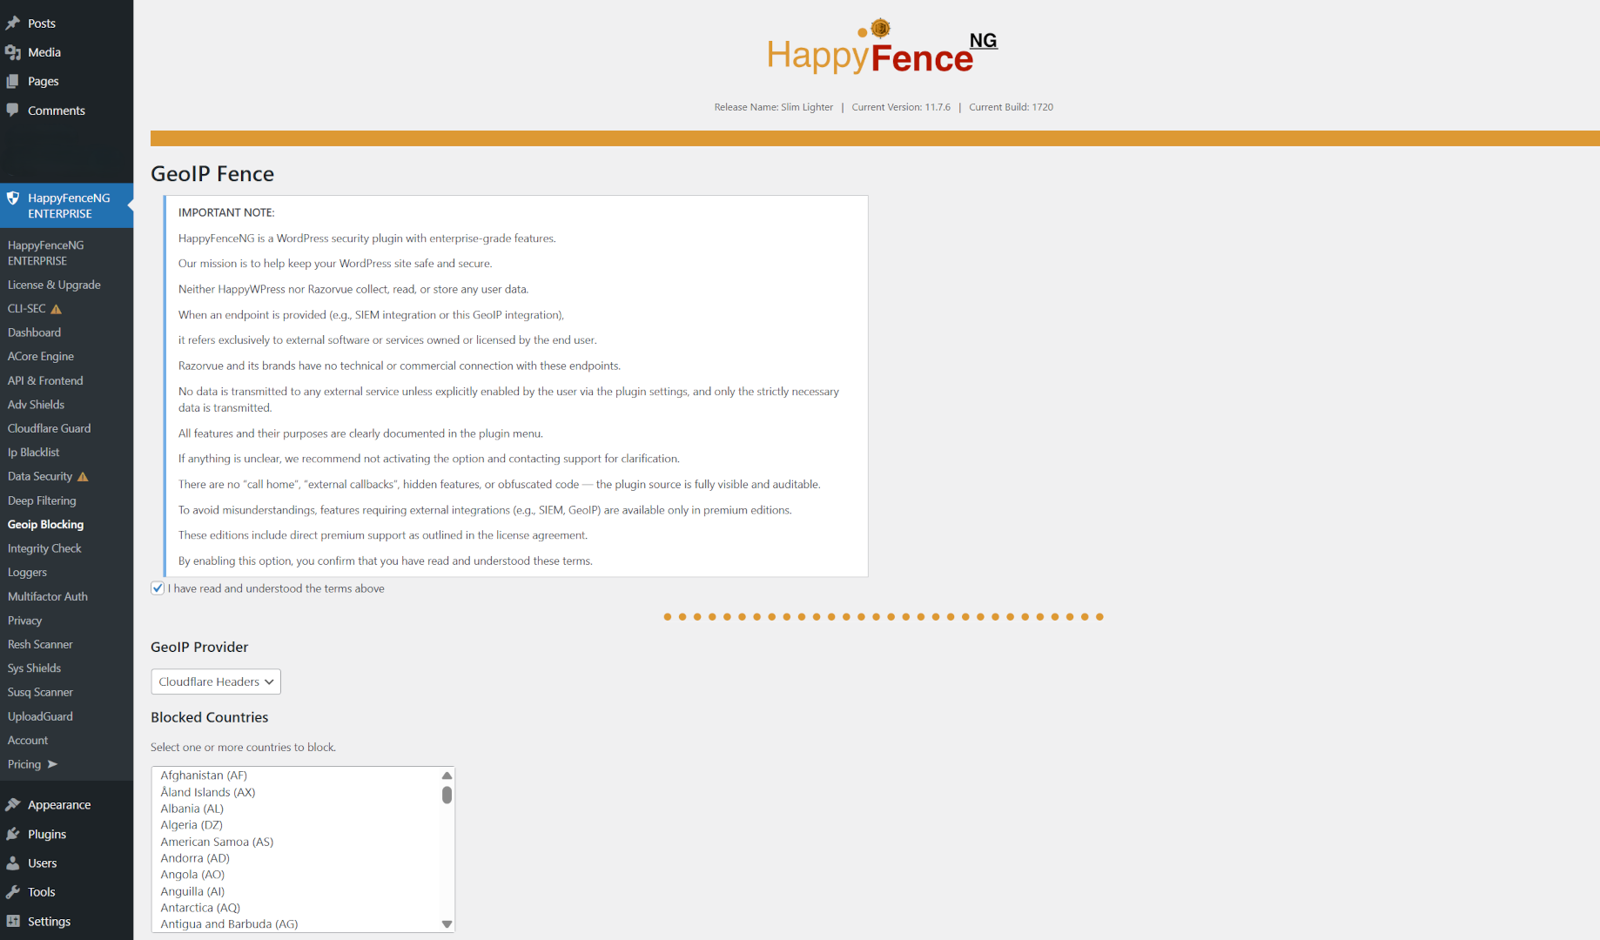
Task: Open the GeoIP Provider dropdown
Action: pos(216,681)
